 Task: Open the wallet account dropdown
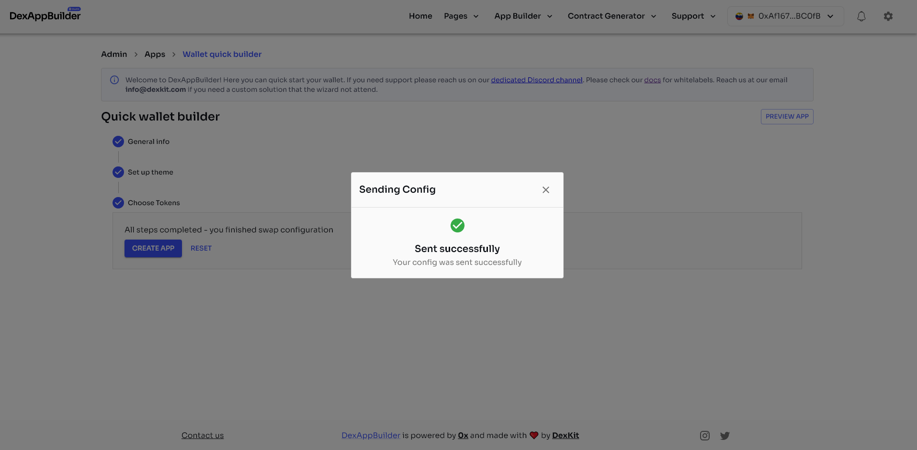(x=785, y=16)
